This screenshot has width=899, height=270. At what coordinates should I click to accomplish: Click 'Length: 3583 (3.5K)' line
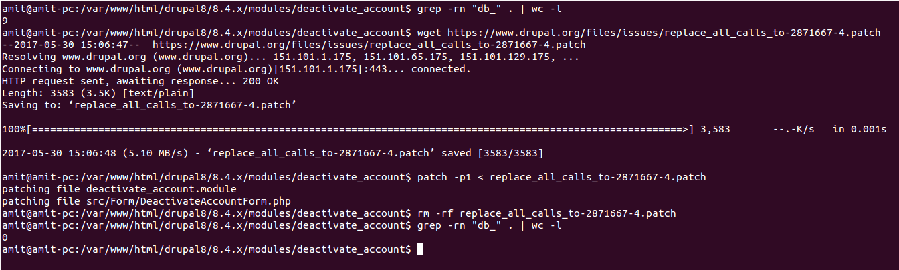point(96,93)
